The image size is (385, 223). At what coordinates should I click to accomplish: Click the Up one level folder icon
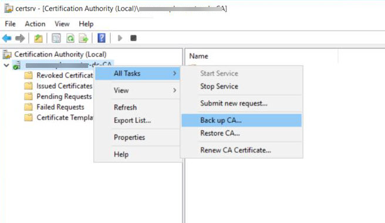[38, 38]
